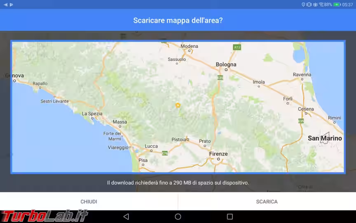Tap the orange marker on the map
Image resolution: width=356 pixels, height=223 pixels.
(x=178, y=105)
